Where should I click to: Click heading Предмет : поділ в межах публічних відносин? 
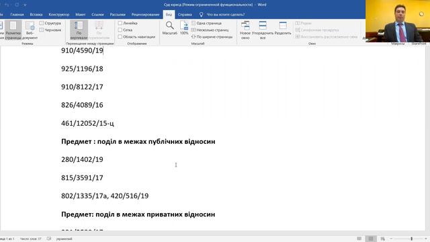pos(138,142)
